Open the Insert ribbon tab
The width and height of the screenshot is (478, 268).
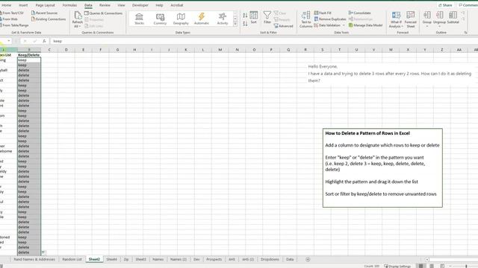23,5
